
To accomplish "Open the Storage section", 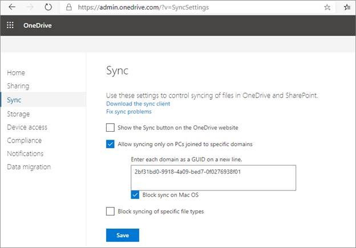I will pos(18,114).
